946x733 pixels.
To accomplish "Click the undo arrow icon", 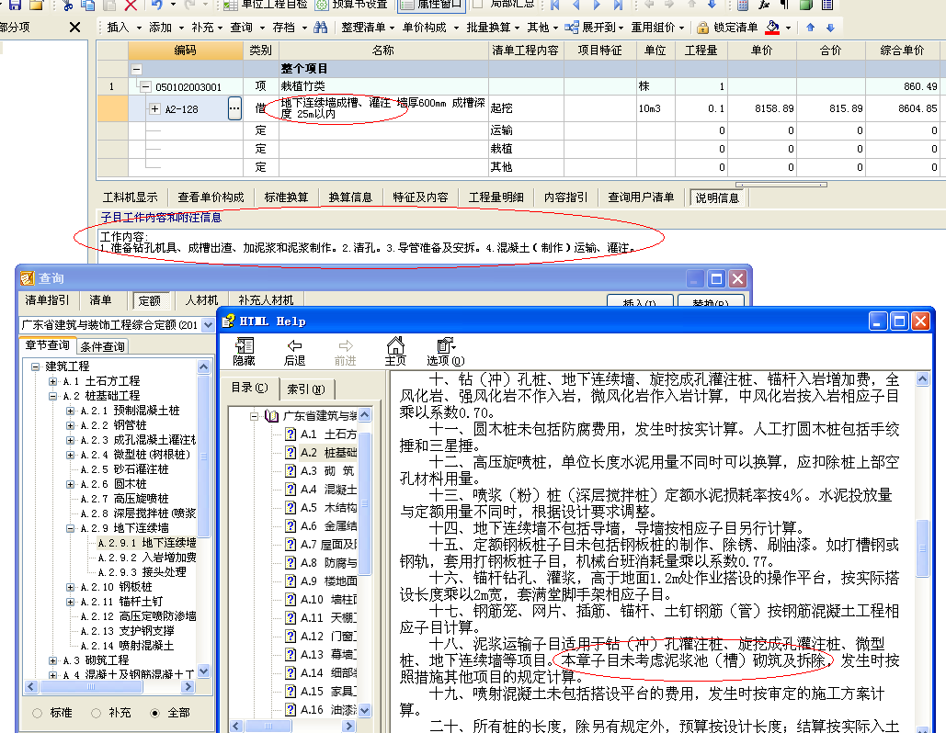I will 157,5.
